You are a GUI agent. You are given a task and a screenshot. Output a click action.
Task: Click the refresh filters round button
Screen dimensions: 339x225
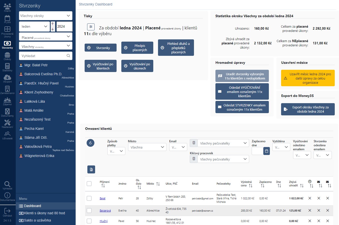point(90,143)
